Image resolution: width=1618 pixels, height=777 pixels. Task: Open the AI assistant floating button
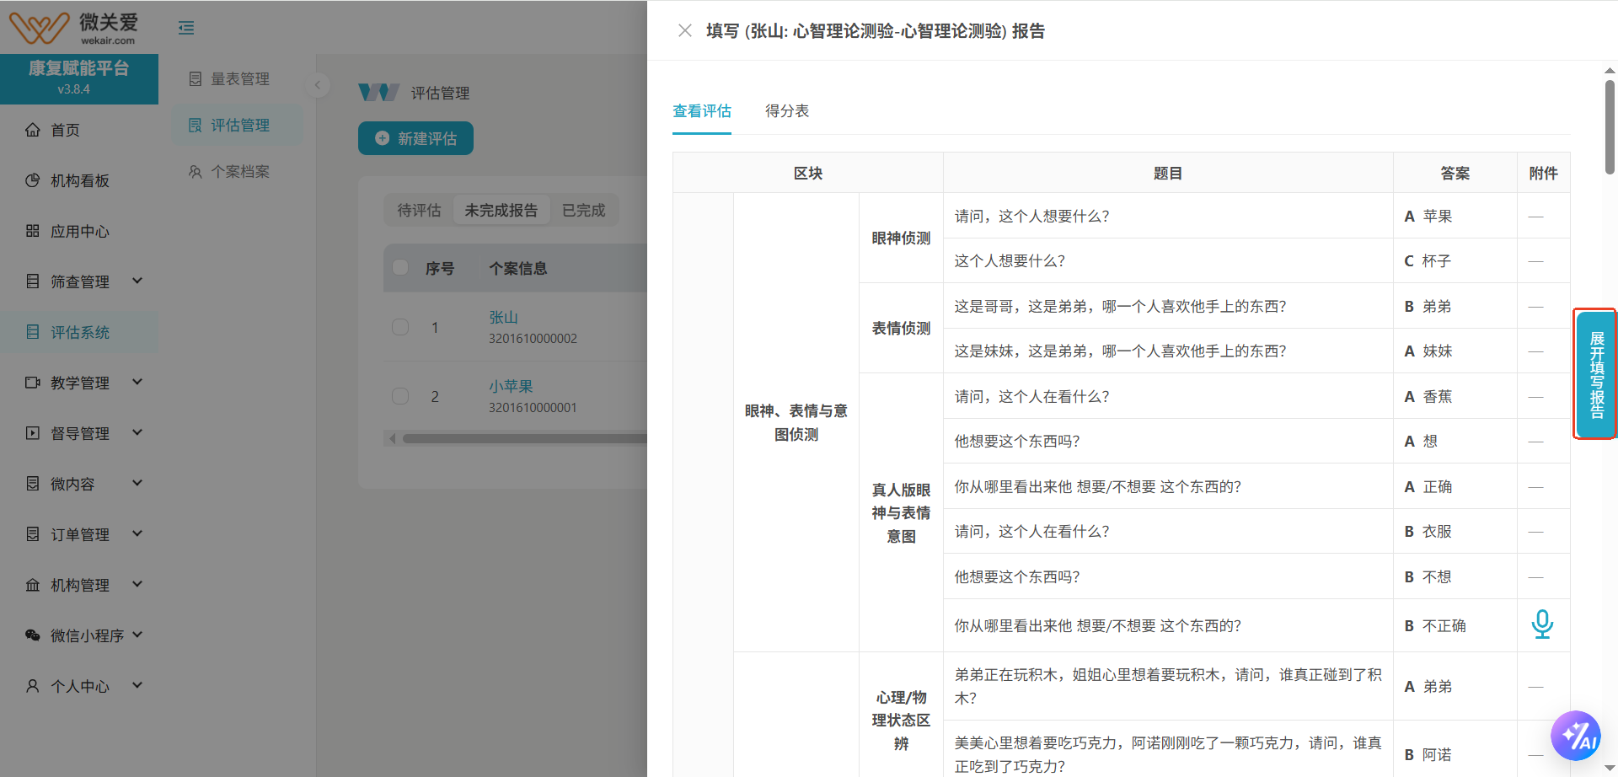pyautogui.click(x=1578, y=735)
